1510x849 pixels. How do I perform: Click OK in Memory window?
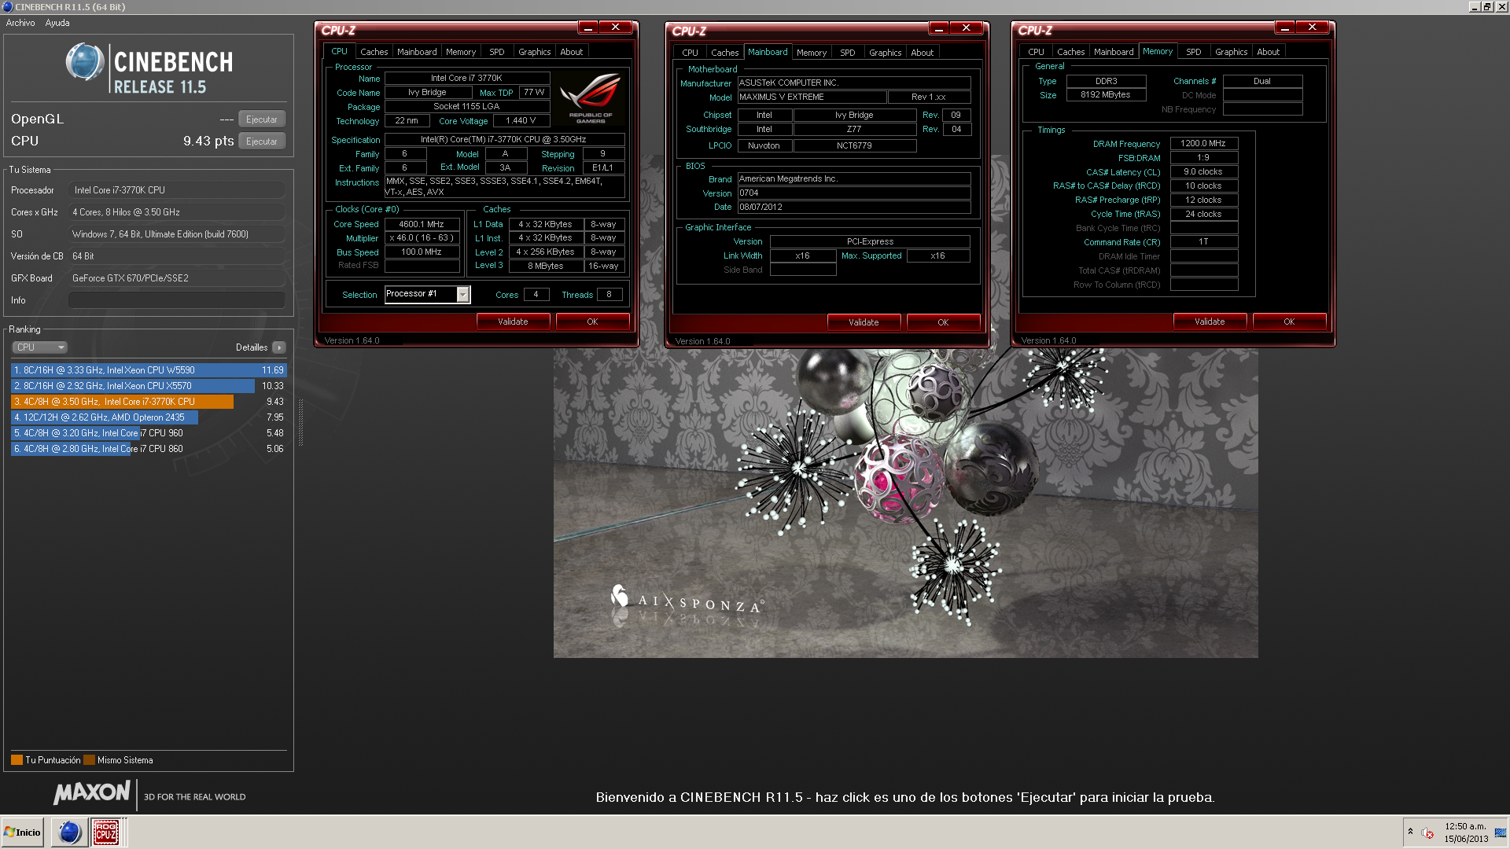pos(1289,322)
